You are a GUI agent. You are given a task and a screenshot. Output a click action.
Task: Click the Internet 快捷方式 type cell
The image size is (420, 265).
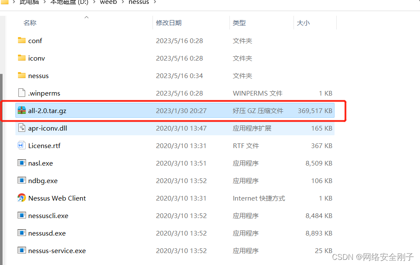coord(259,198)
